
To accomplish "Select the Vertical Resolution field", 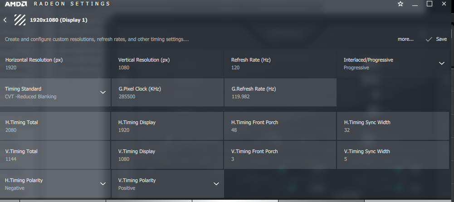I will [x=168, y=63].
